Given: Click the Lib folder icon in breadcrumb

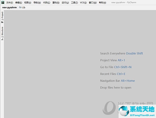Looking at the screenshot, I should [20, 7].
